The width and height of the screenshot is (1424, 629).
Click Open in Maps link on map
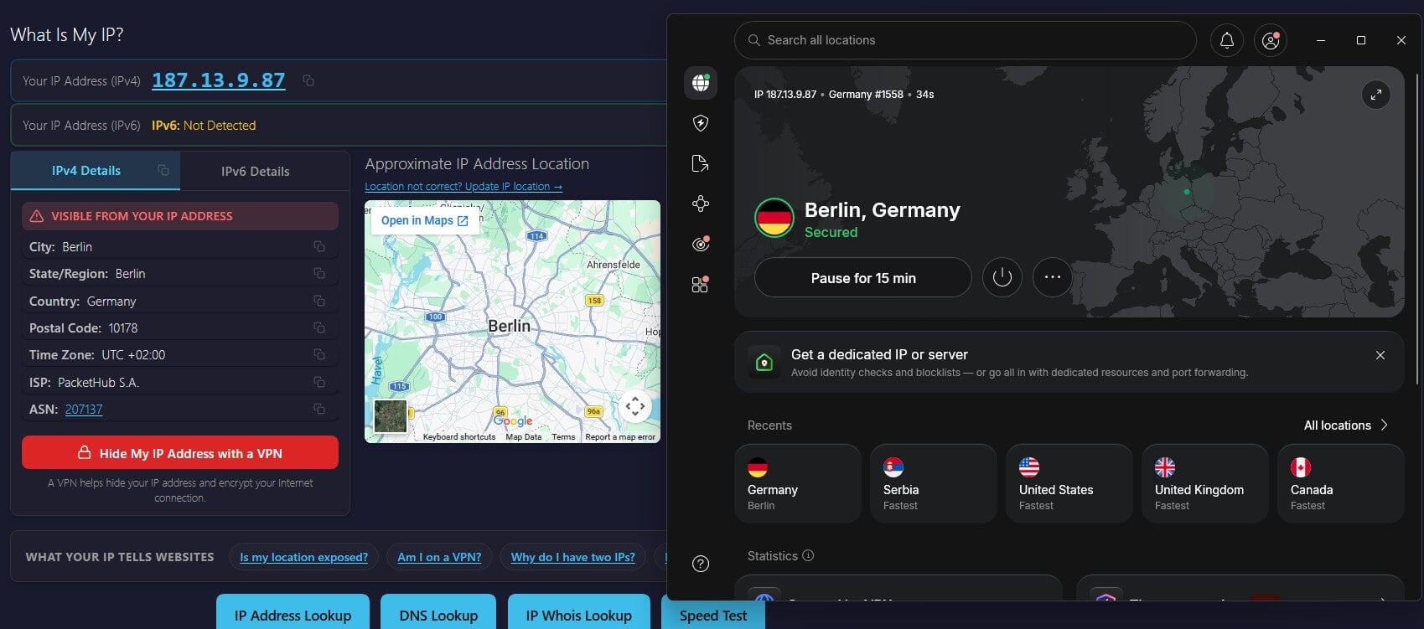point(424,220)
